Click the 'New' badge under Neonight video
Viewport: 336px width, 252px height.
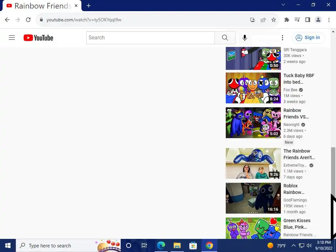click(289, 142)
